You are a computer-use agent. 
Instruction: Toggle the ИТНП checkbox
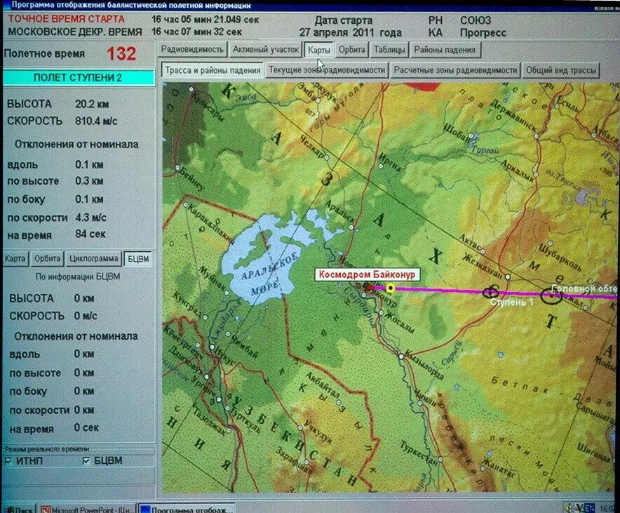(x=8, y=461)
